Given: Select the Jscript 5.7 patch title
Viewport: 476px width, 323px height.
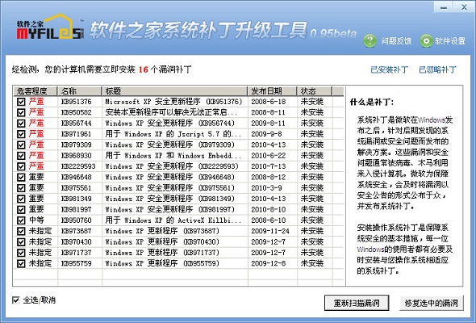Looking at the screenshot, I should tap(173, 134).
